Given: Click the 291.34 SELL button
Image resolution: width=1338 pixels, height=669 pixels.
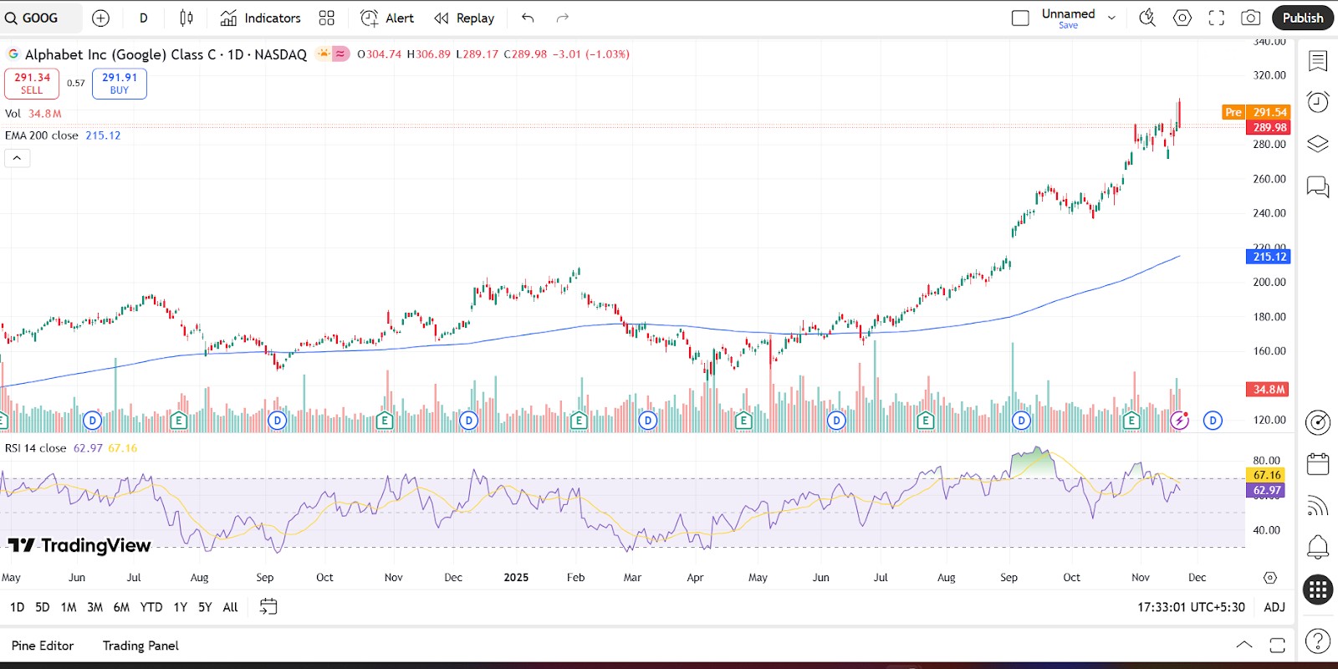Looking at the screenshot, I should click(x=32, y=84).
